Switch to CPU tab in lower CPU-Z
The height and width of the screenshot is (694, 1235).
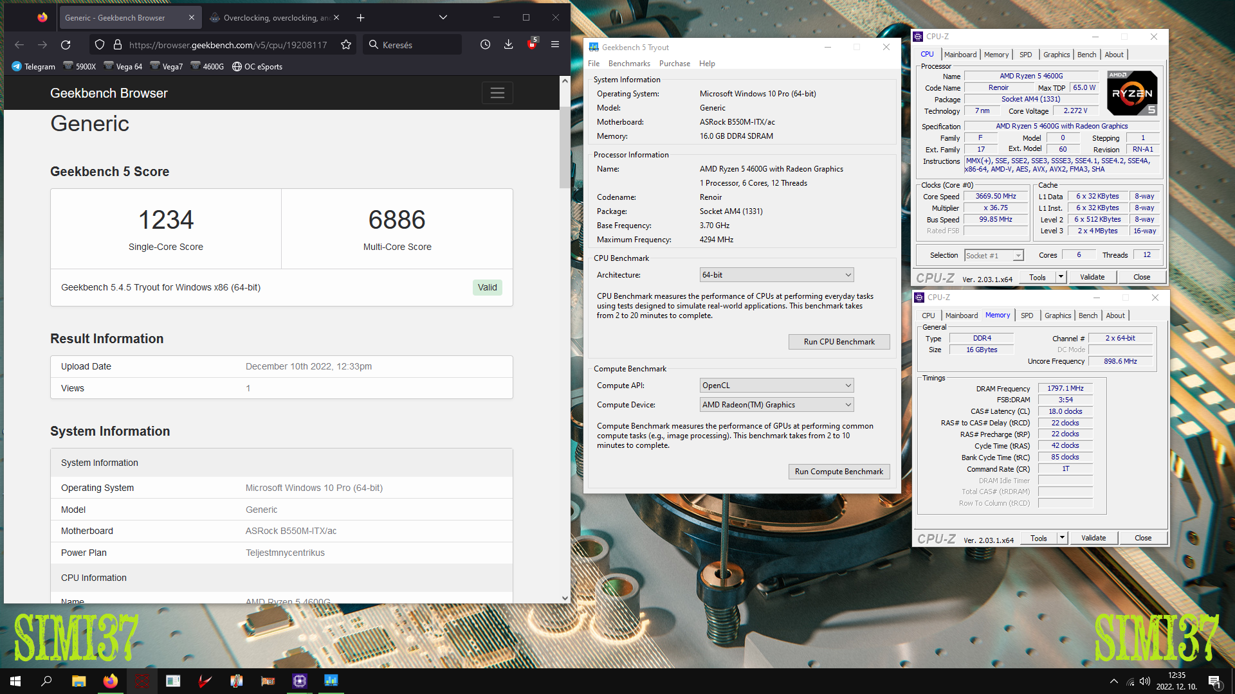[x=928, y=316]
